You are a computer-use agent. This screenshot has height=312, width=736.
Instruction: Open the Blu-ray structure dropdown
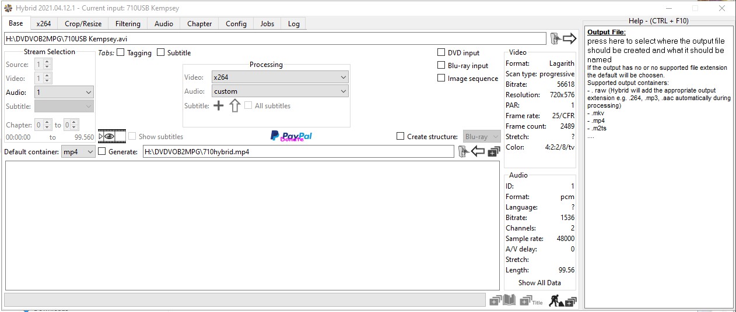[x=482, y=136]
